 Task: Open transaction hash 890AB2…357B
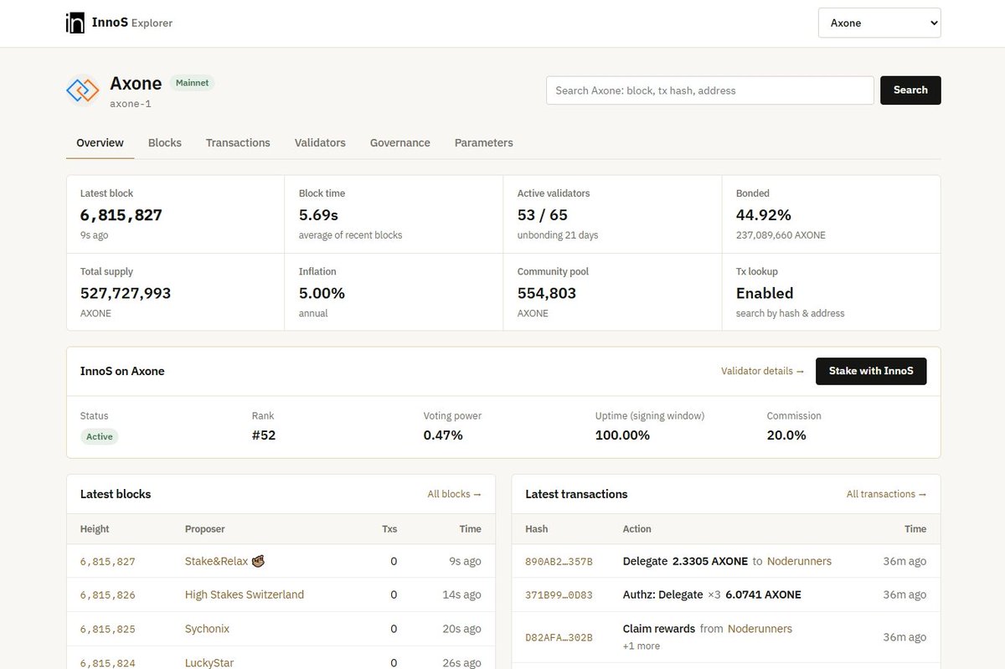559,562
